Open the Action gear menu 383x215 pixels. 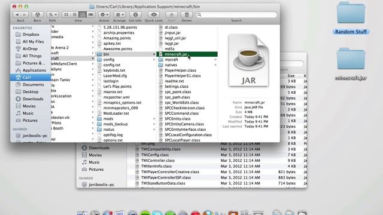pyautogui.click(x=104, y=14)
